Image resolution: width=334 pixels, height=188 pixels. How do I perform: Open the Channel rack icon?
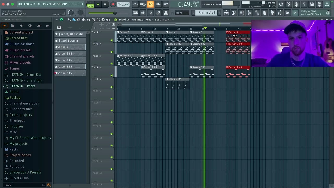pyautogui.click(x=242, y=13)
